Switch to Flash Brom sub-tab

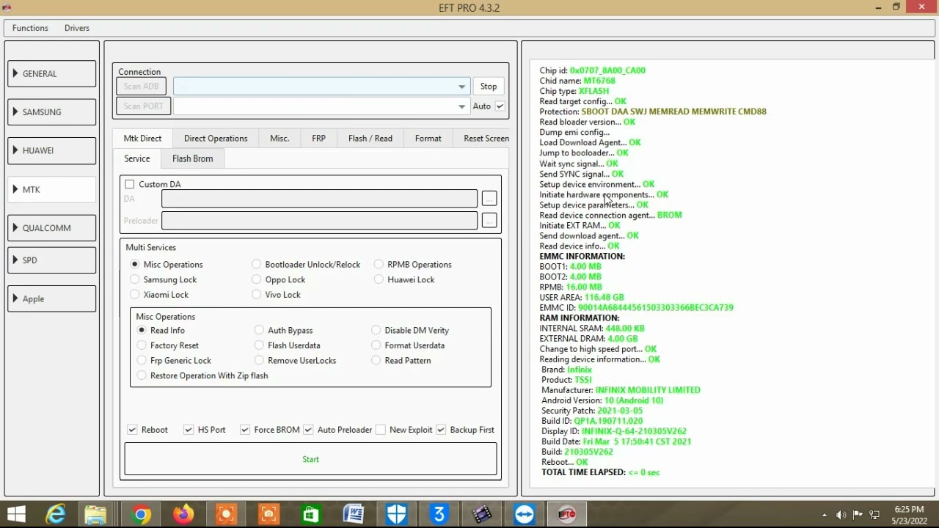click(x=192, y=158)
